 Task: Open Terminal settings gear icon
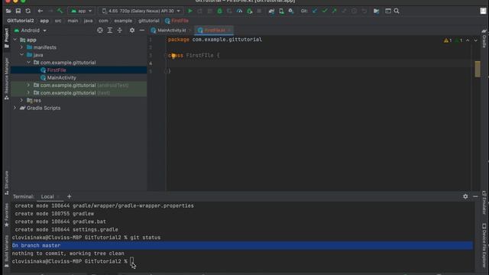[x=465, y=196]
